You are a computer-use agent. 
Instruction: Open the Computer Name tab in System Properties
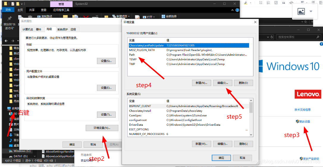point(28,29)
